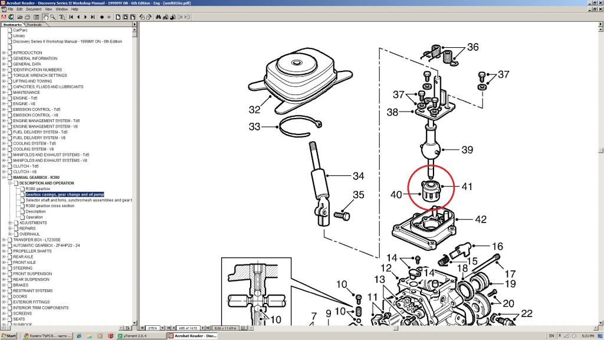
Task: Open the Help menu
Action: [x=75, y=9]
